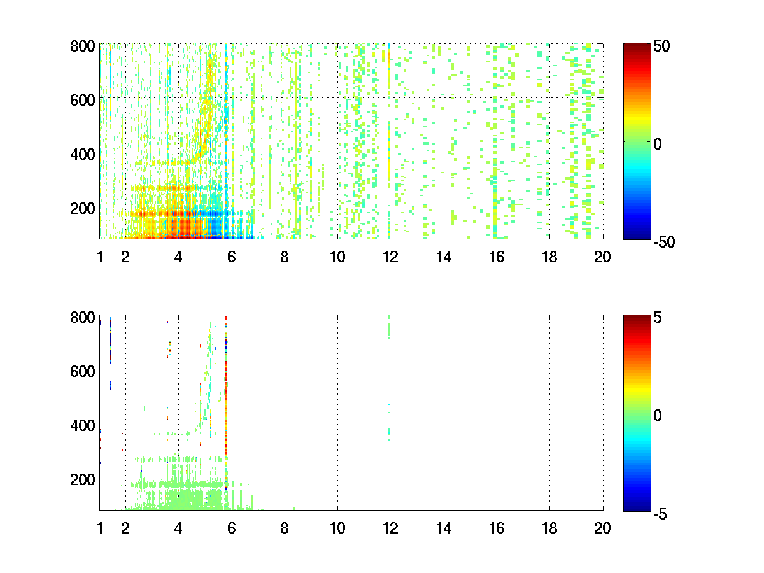The width and height of the screenshot is (764, 573).
Task: Click the 600 y-axis label of the ±5 plot
Action: click(x=83, y=370)
